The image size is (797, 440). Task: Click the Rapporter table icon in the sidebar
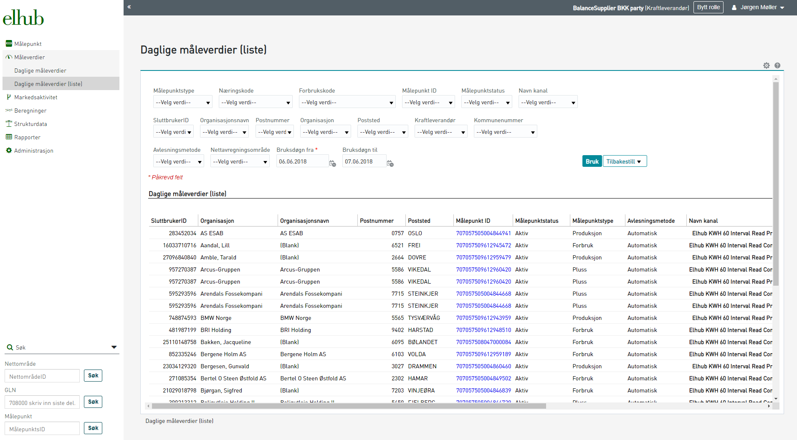pos(9,137)
